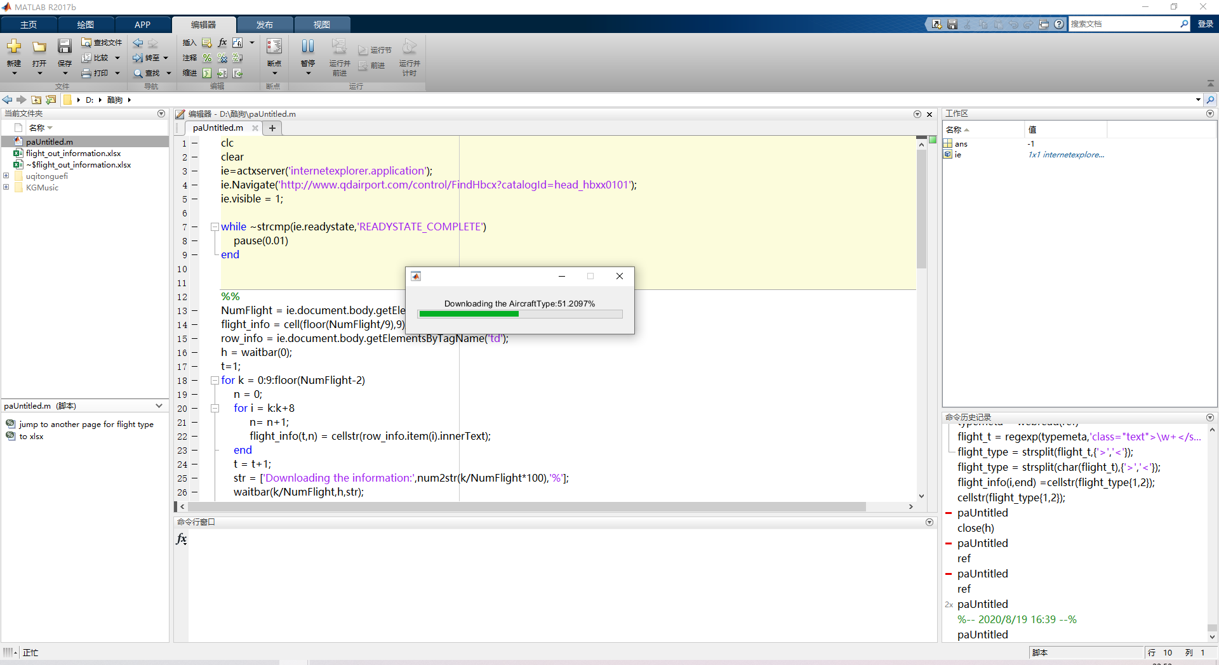Click the 打开 (Open) folder icon

(39, 46)
